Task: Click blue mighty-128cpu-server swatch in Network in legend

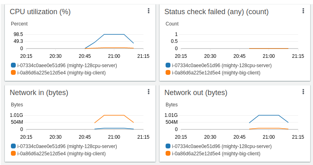Action: coord(14,146)
